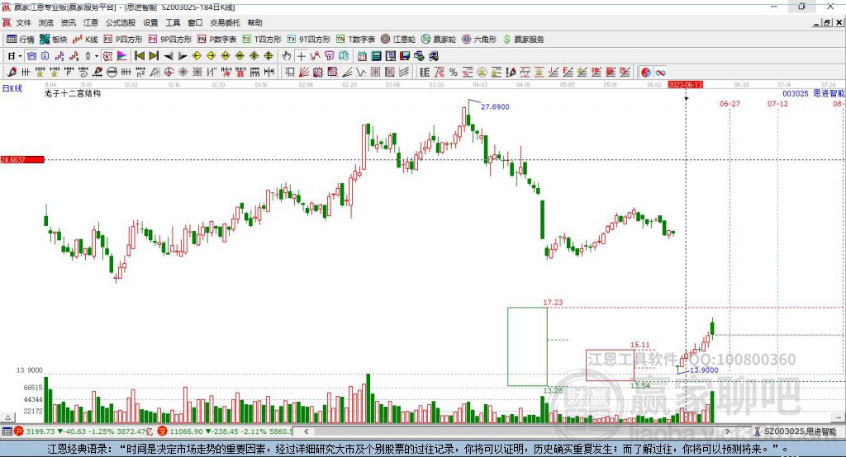Select the zigzag wave line tool
The image size is (846, 457).
360,73
